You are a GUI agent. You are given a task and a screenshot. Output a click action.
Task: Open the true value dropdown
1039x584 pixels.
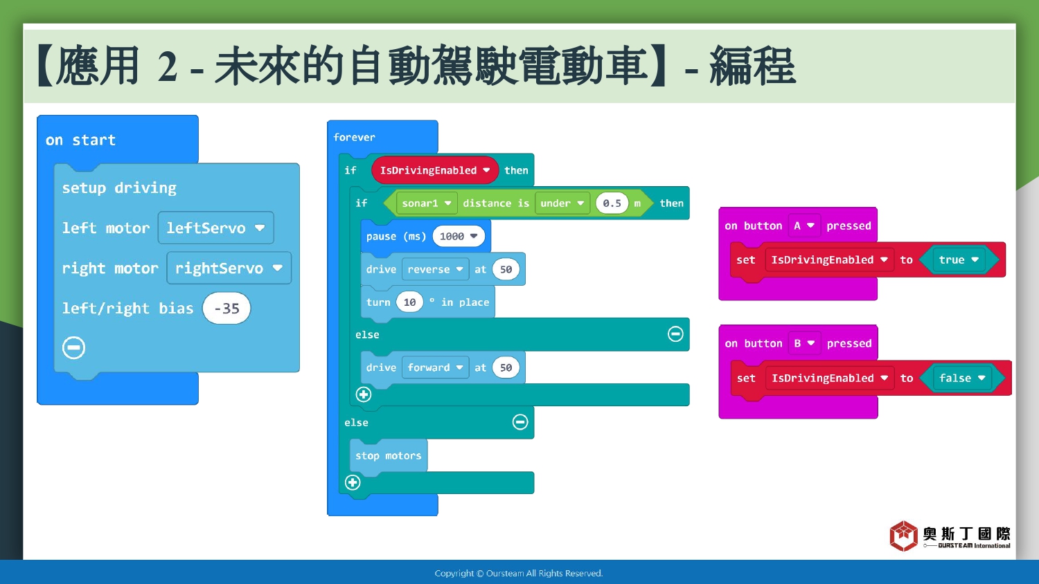pos(959,260)
